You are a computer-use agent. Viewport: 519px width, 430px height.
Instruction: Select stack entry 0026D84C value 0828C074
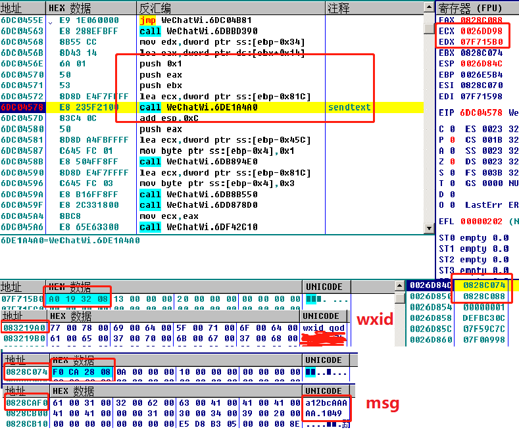[x=484, y=285]
